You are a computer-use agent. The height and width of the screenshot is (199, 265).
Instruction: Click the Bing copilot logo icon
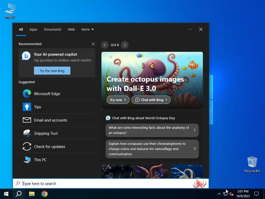click(x=26, y=56)
